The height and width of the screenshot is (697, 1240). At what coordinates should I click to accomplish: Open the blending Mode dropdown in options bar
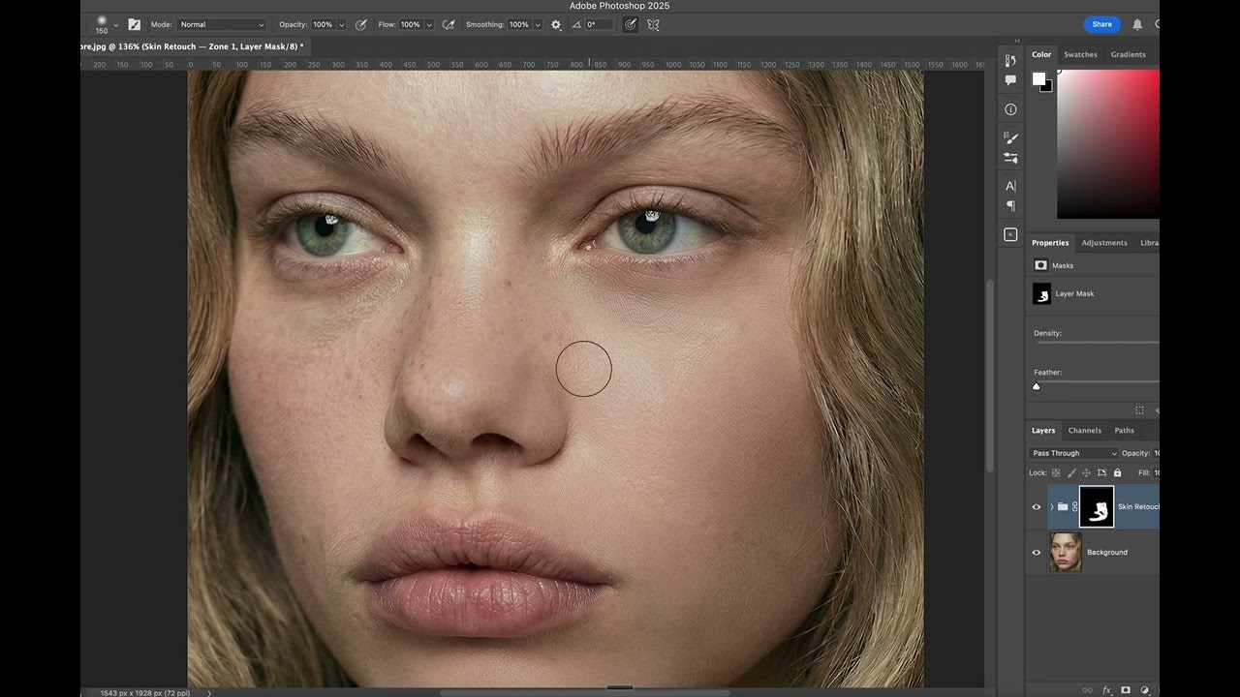tap(221, 24)
